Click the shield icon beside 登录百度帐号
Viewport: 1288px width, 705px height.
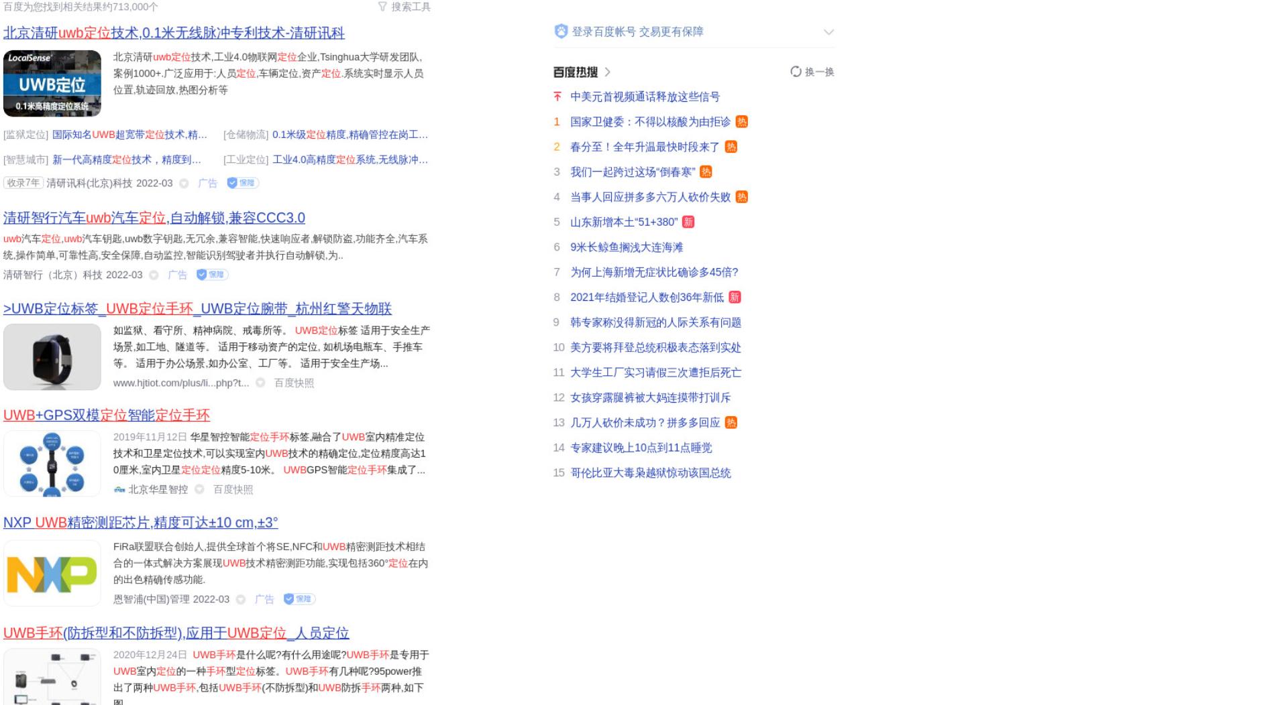561,31
